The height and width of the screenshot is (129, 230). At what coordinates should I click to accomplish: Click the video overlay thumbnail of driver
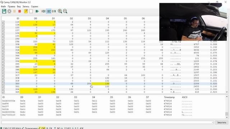pyautogui.click(x=193, y=22)
